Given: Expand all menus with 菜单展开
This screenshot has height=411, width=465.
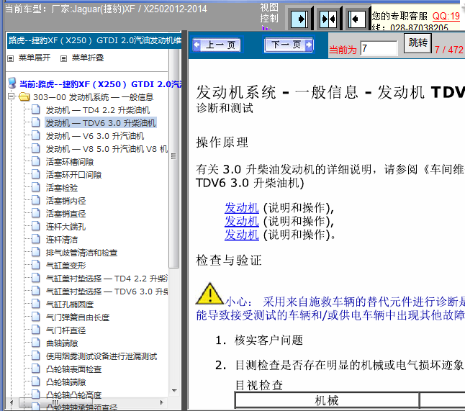Looking at the screenshot, I should point(35,58).
